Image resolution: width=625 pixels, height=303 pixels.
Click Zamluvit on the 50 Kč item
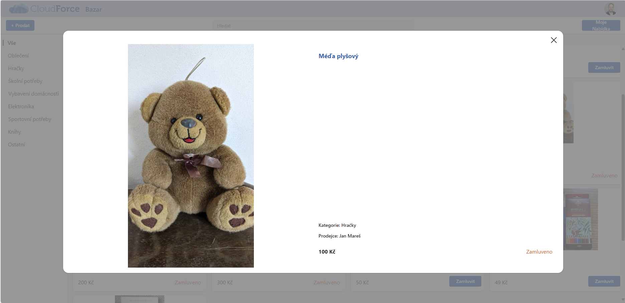[465, 281]
